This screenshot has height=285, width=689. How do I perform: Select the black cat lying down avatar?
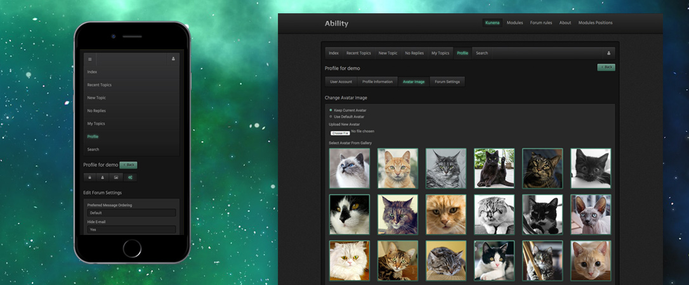point(591,168)
